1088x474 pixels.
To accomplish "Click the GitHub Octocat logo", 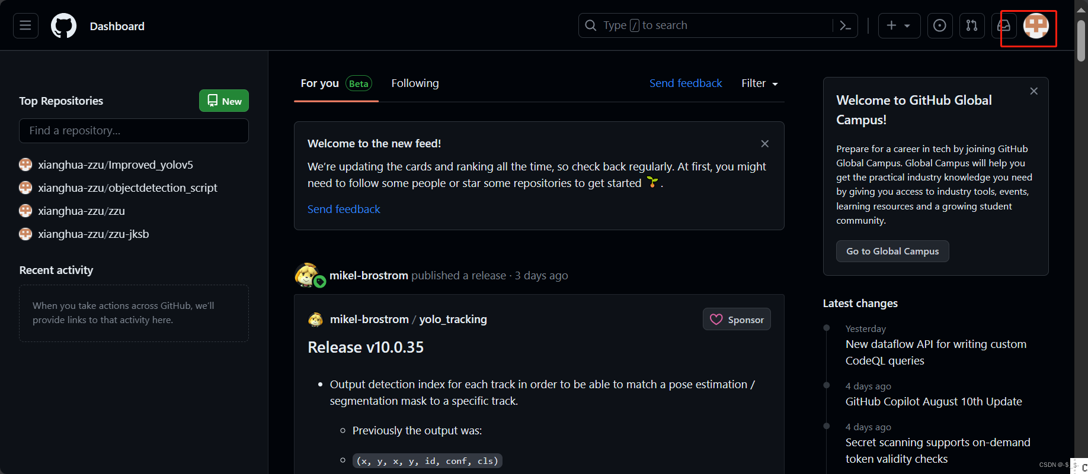I will click(x=63, y=26).
